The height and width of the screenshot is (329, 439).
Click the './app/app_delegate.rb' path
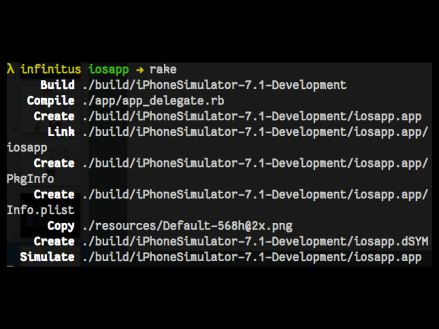[x=153, y=101]
